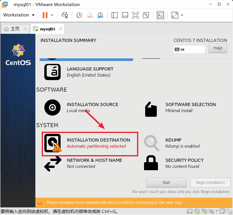Revert to the previous snapshot
Image resolution: width=233 pixels, height=215 pixels.
[90, 15]
